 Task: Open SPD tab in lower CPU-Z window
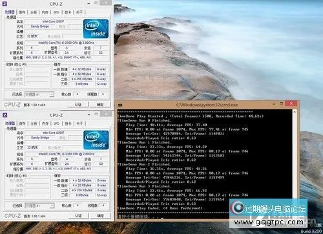coord(57,123)
